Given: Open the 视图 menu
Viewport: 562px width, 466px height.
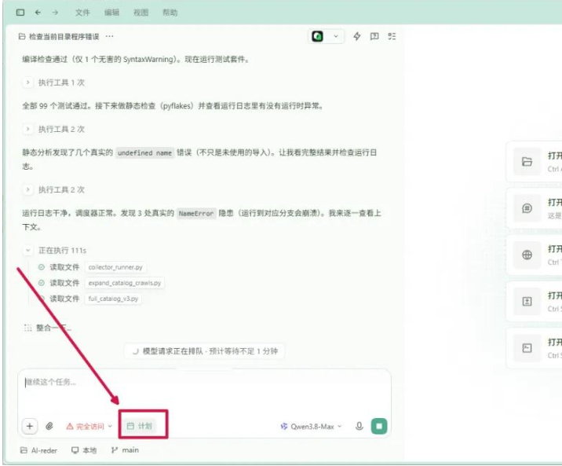Looking at the screenshot, I should click(x=140, y=13).
